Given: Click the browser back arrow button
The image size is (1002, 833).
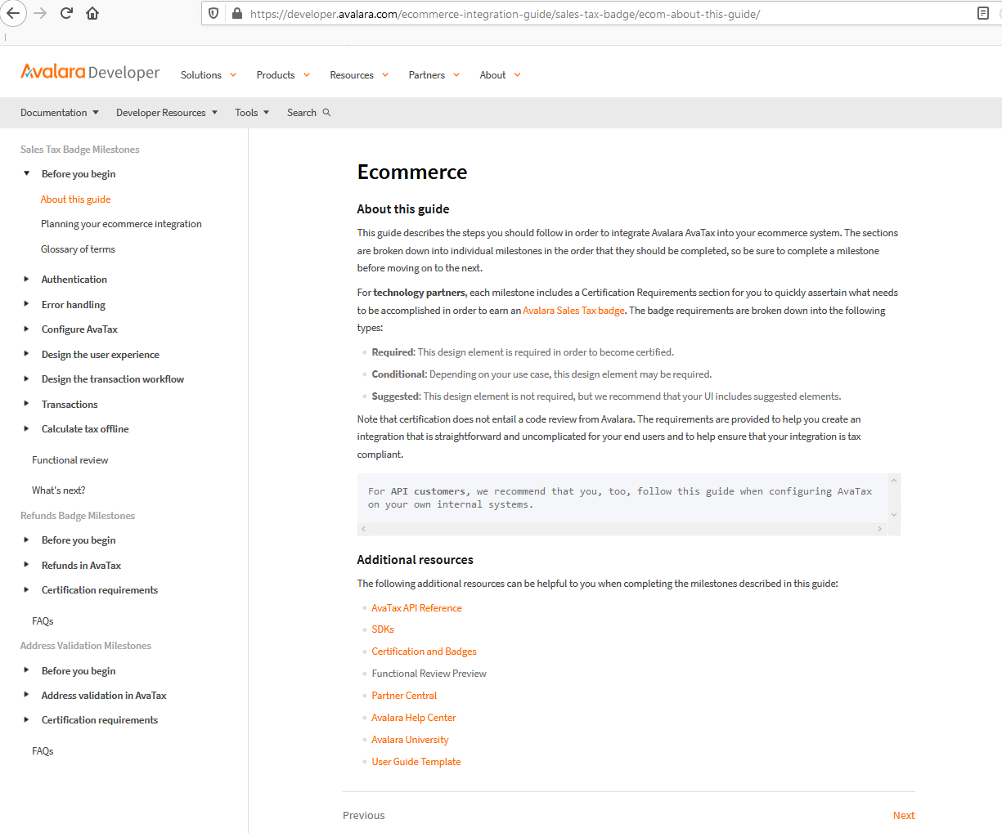Looking at the screenshot, I should click(13, 13).
